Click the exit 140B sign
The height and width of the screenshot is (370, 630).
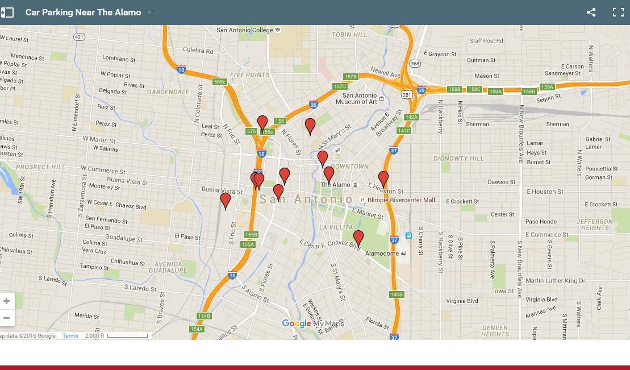(x=397, y=294)
